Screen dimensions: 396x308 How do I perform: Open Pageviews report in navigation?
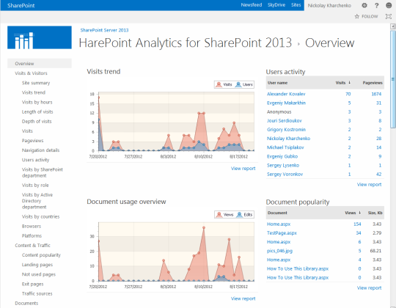tap(32, 140)
